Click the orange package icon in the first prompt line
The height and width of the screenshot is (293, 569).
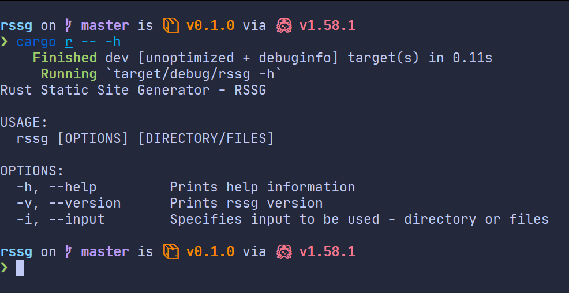pyautogui.click(x=171, y=26)
